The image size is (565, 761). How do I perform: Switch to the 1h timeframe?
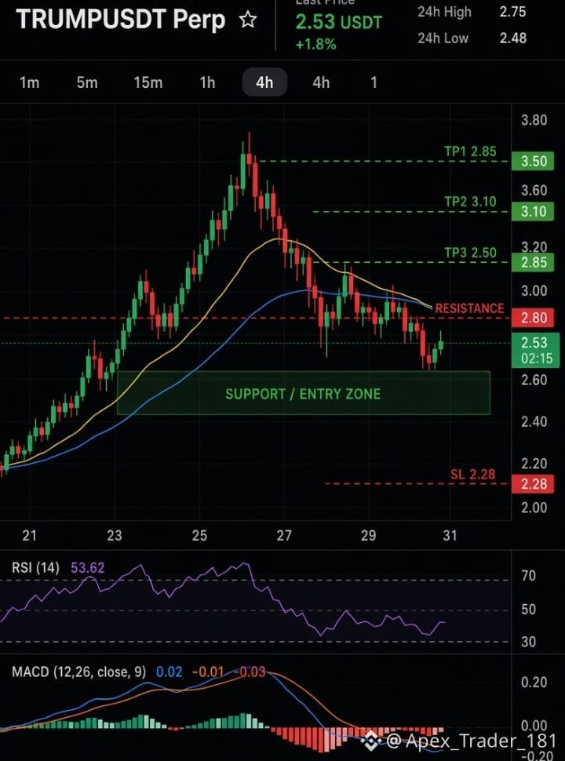207,82
